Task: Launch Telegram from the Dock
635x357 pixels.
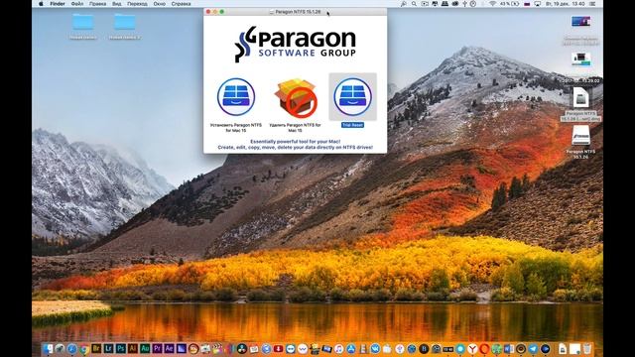Action: coord(533,348)
